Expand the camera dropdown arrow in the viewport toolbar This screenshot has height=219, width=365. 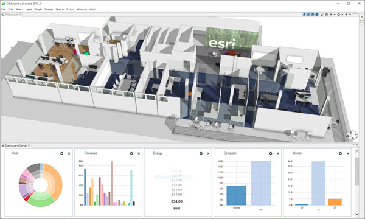pos(335,15)
